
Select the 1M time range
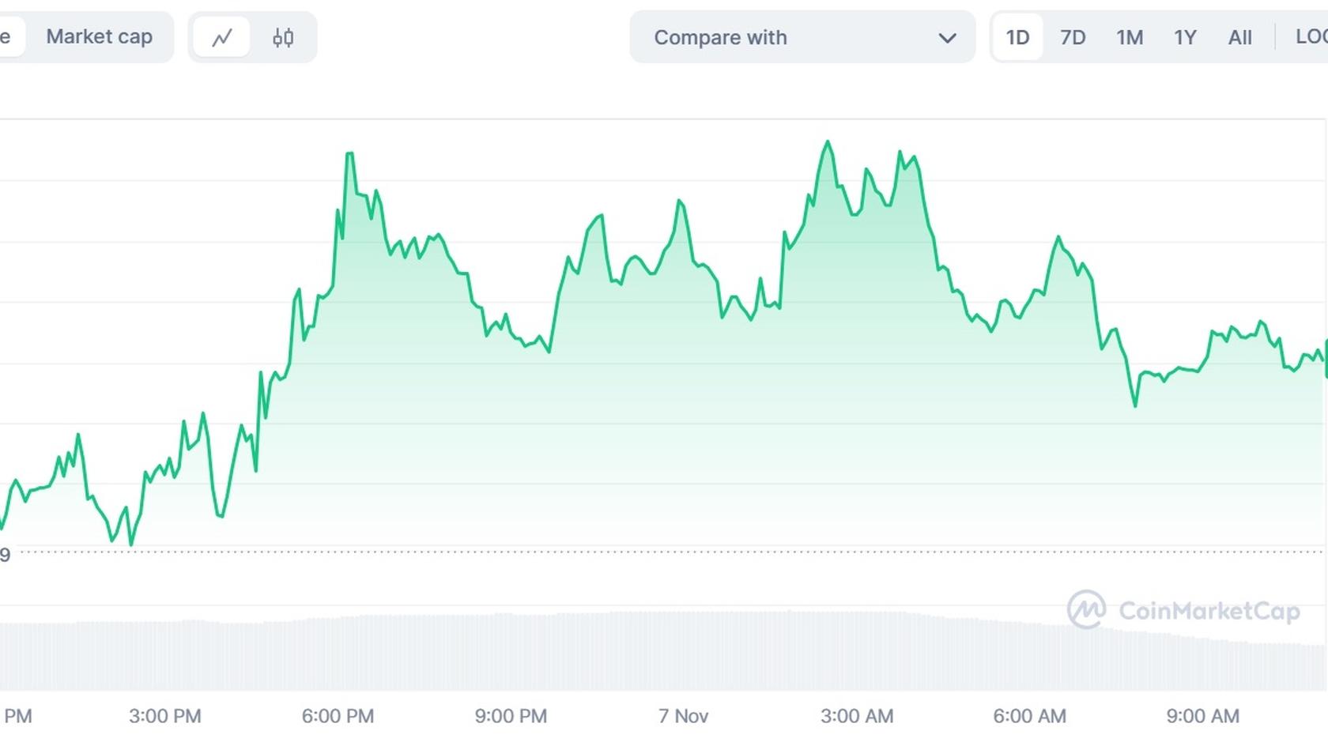point(1130,37)
